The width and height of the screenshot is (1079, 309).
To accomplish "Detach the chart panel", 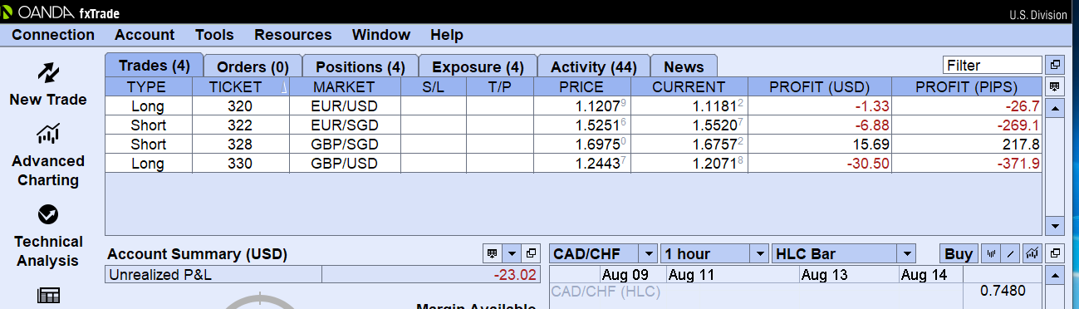I will tap(1055, 253).
